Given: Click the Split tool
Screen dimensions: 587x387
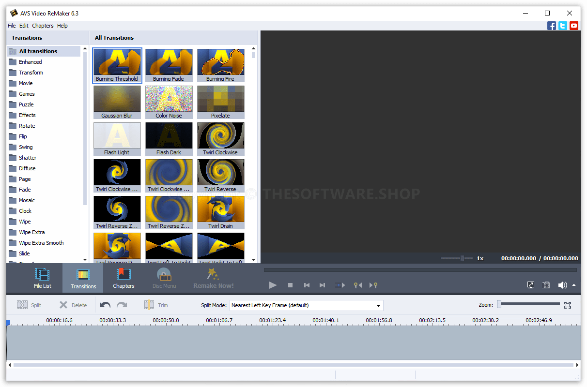Looking at the screenshot, I should coord(29,305).
